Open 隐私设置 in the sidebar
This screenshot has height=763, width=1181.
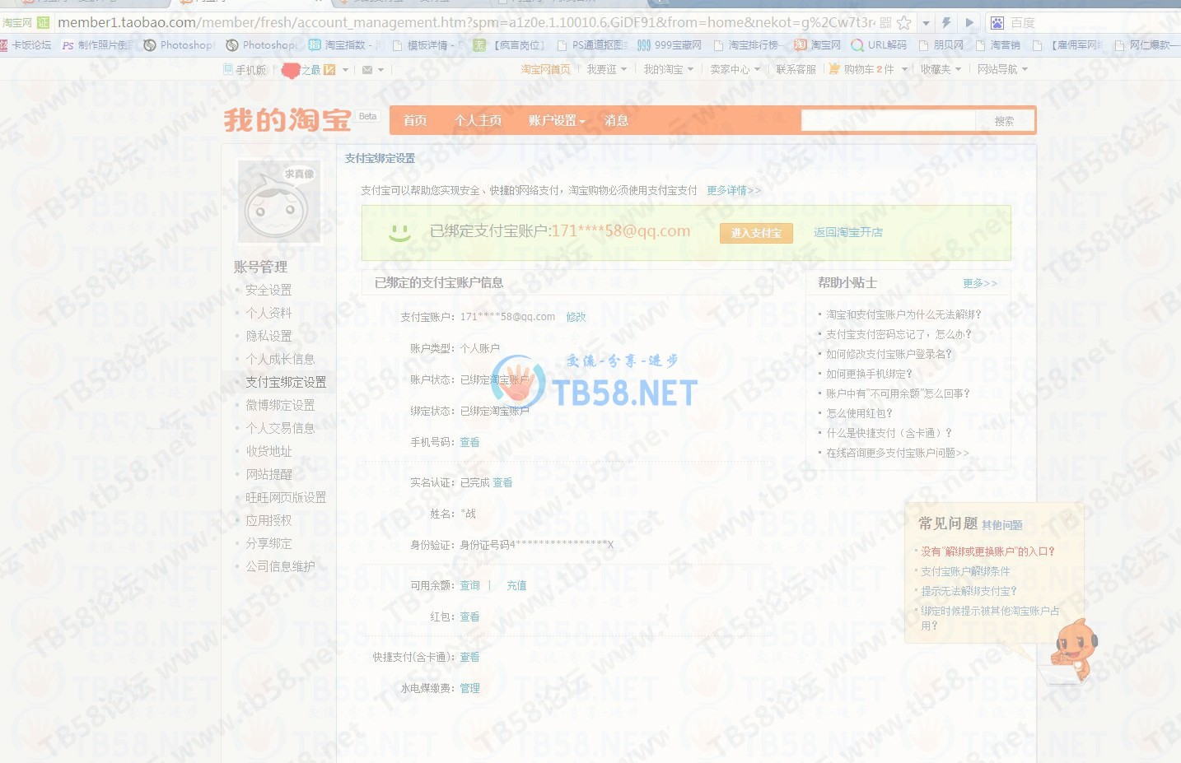tap(268, 336)
